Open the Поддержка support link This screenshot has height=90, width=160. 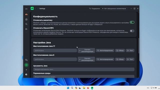[x=94, y=8]
